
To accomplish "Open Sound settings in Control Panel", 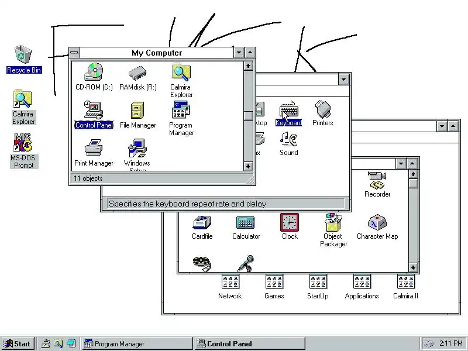I will coord(288,144).
